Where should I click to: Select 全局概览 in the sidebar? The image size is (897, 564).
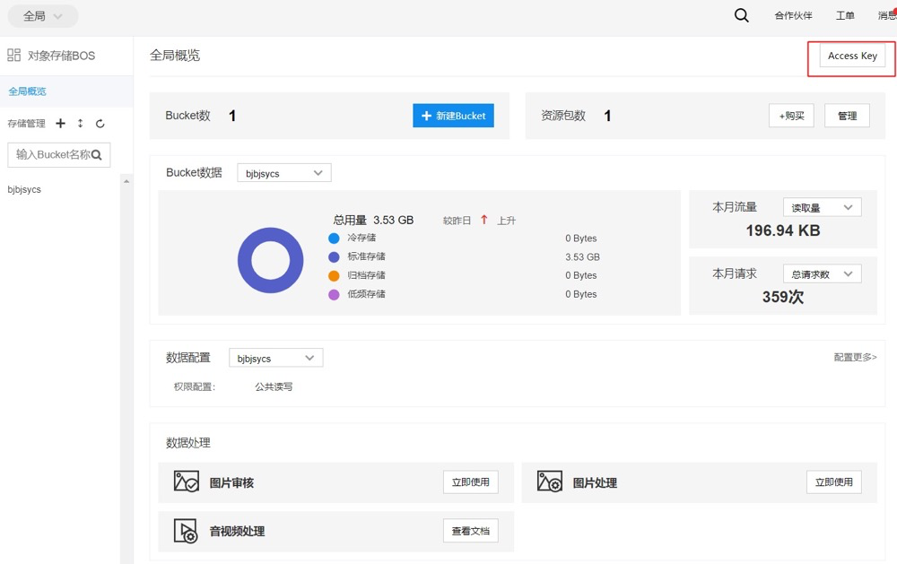tap(66, 91)
